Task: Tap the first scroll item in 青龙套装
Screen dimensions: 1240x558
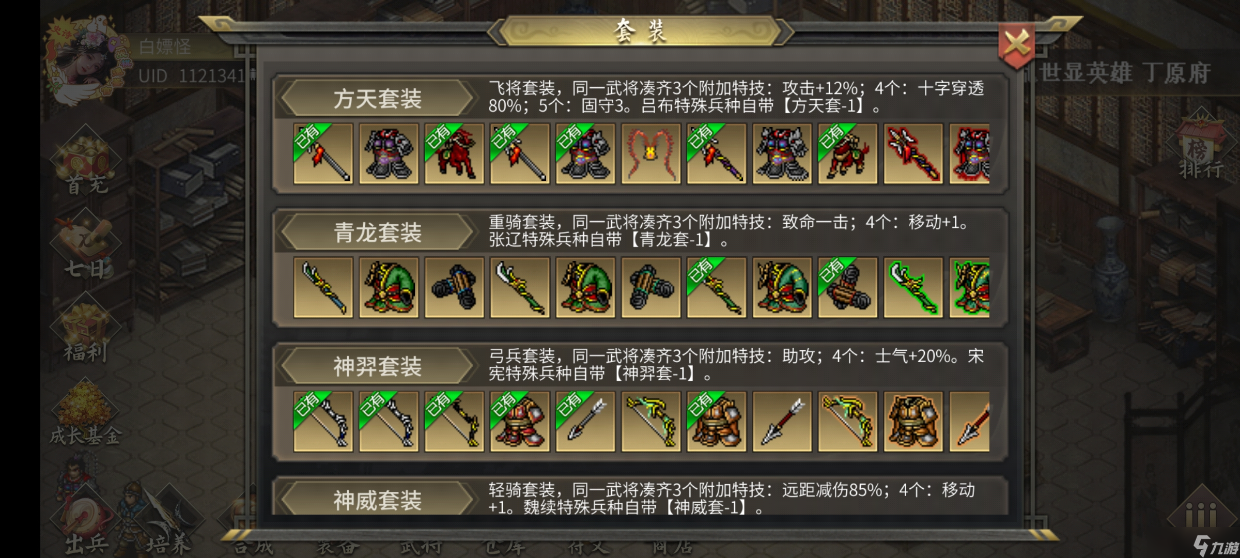Action: click(x=454, y=287)
